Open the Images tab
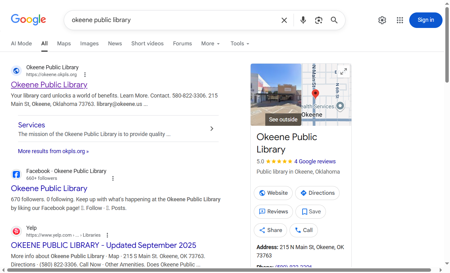 (x=90, y=44)
